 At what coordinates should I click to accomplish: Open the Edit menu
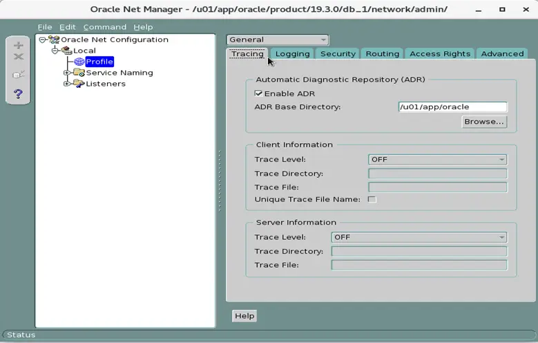pyautogui.click(x=67, y=27)
